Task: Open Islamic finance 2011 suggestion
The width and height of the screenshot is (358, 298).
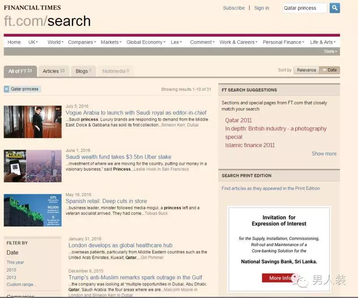Action: click(250, 145)
